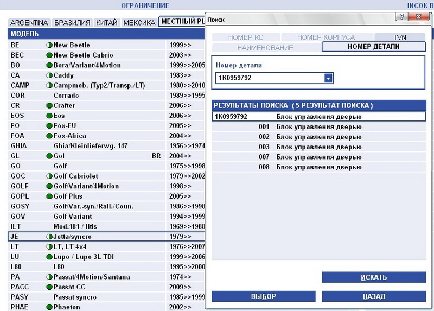The width and height of the screenshot is (434, 311).
Task: Click the CAMP model code cell
Action: click(20, 85)
